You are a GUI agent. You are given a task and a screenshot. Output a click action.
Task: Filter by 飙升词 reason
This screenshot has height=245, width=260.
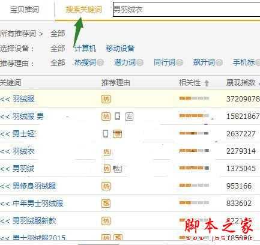coord(204,62)
